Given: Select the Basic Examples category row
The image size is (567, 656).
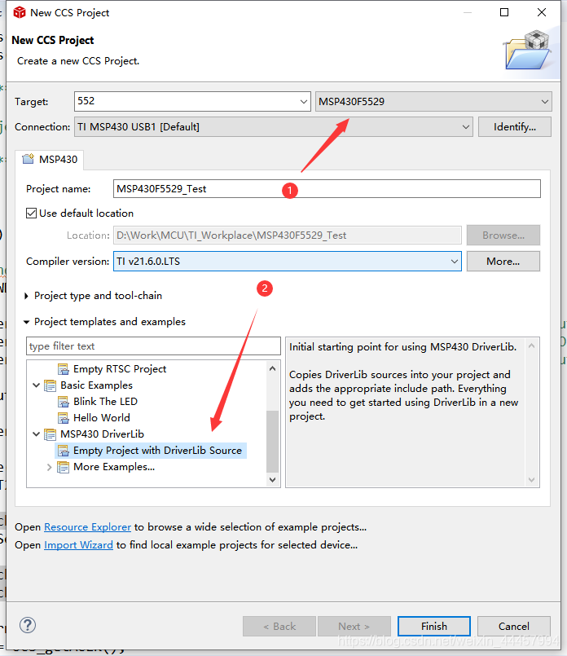Looking at the screenshot, I should tap(97, 385).
